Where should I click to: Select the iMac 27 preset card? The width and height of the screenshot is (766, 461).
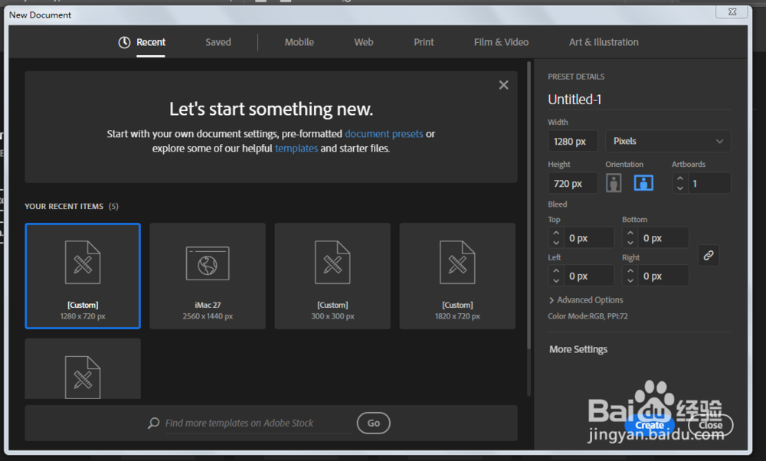tap(208, 276)
